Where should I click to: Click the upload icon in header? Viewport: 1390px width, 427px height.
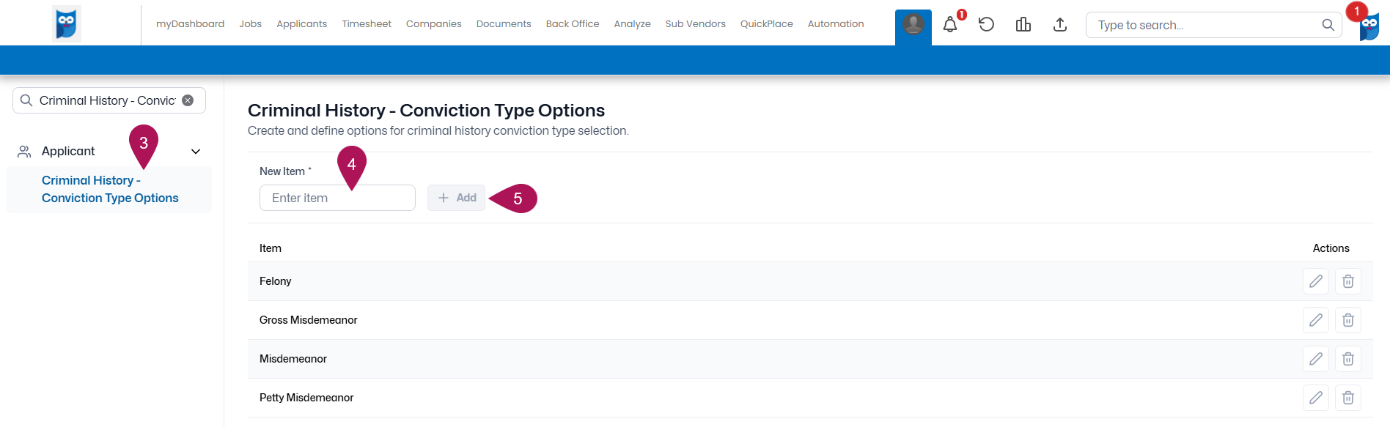click(1060, 24)
